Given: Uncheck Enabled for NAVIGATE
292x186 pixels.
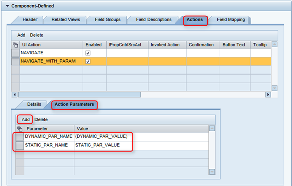Looking at the screenshot, I should click(x=88, y=53).
